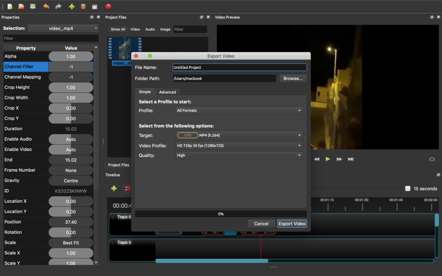This screenshot has width=442, height=276.
Task: Open the Target MP4 (h.264) dropdown
Action: 239,135
